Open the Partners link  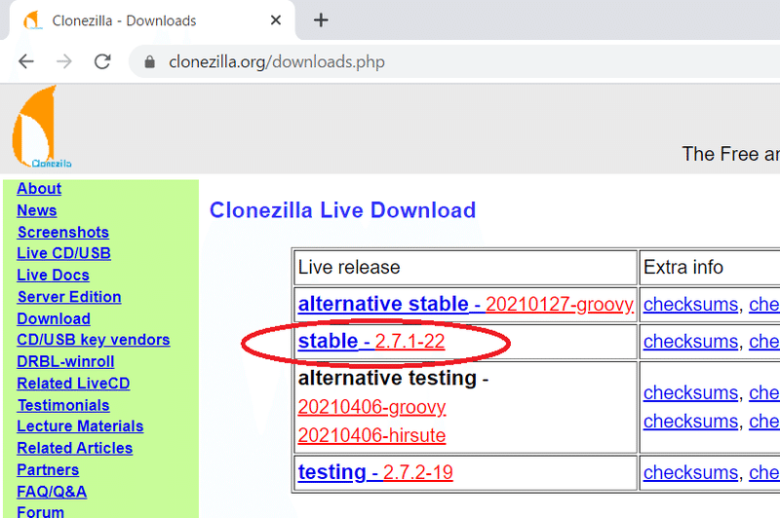tap(48, 469)
